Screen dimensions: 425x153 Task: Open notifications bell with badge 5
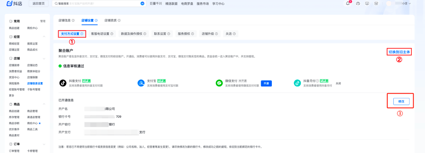point(348,4)
